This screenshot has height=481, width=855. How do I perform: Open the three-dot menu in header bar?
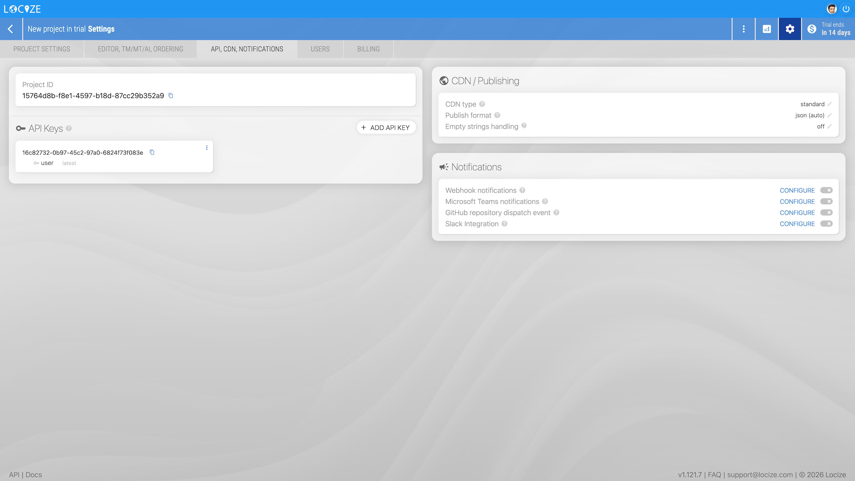point(743,29)
